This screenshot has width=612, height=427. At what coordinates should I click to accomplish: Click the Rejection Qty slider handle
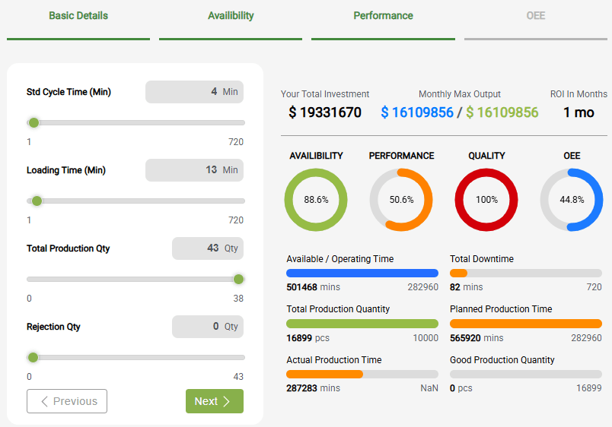[x=33, y=357]
